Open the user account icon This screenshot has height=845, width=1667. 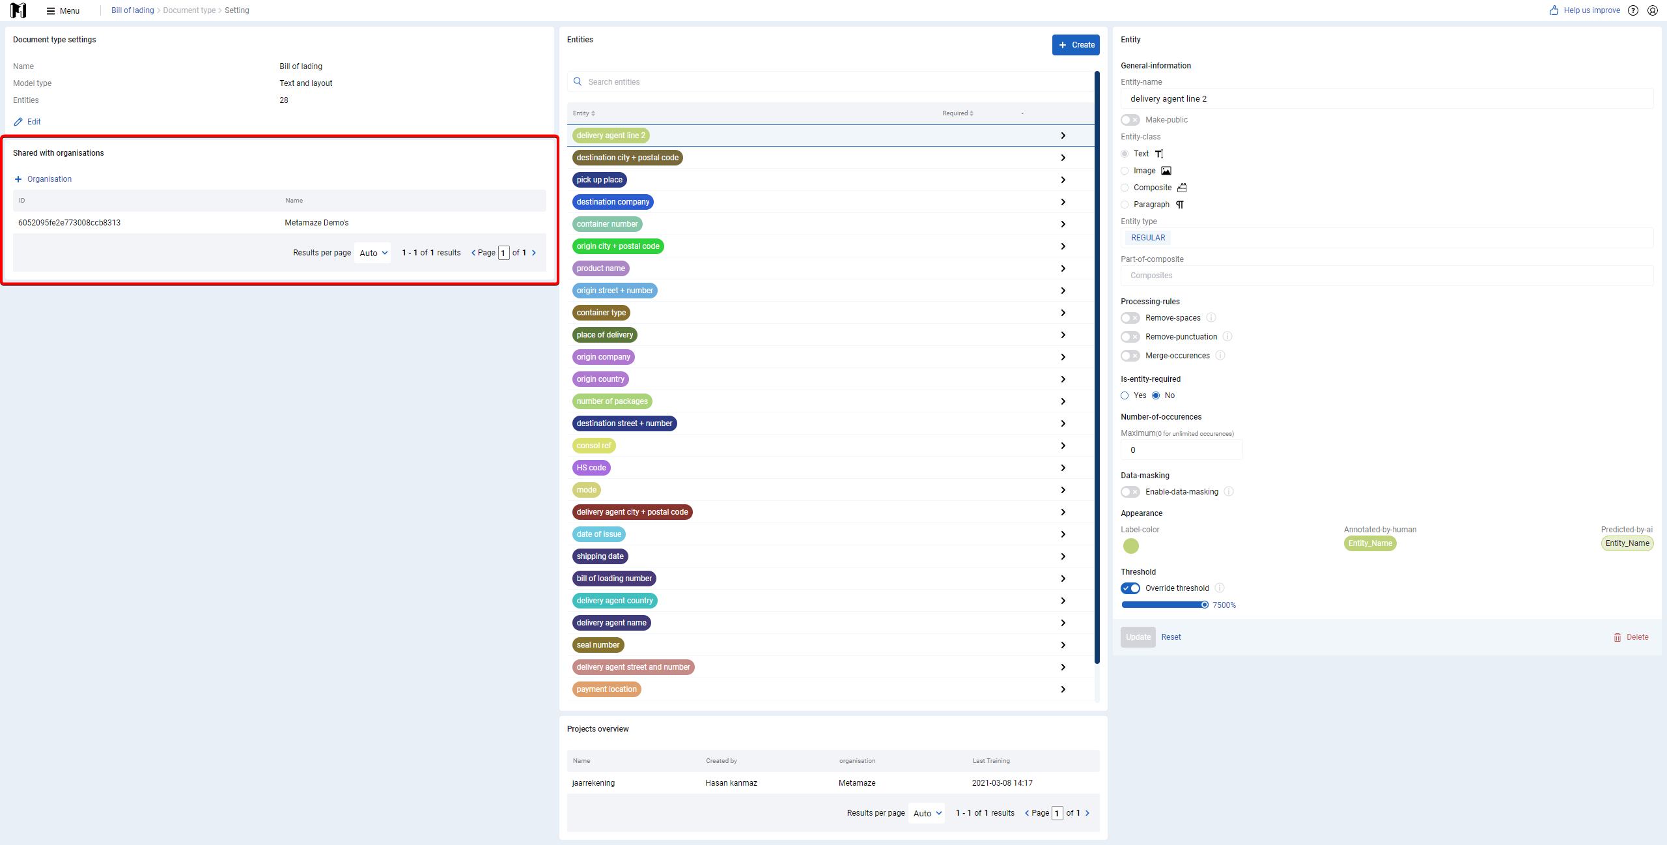coord(1653,10)
